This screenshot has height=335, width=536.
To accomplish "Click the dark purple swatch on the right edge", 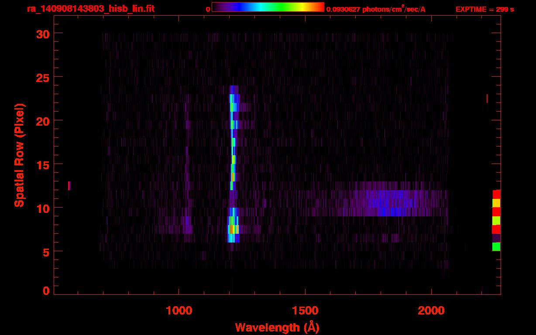I will pyautogui.click(x=496, y=238).
